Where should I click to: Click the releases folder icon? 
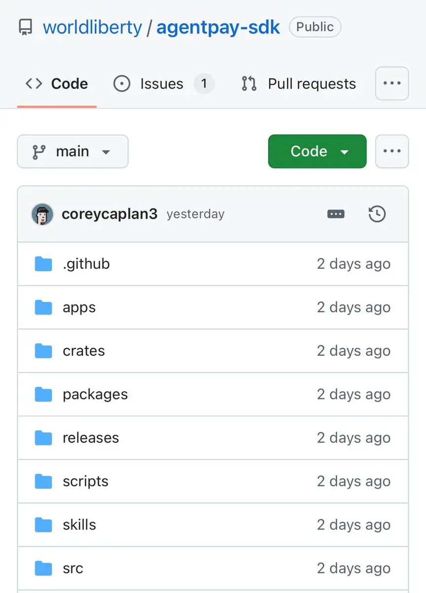point(43,438)
